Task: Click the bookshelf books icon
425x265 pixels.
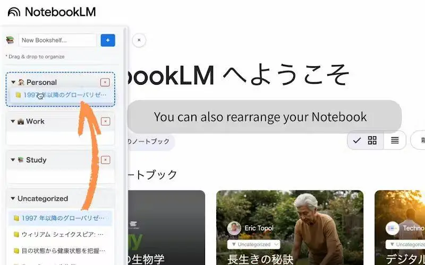Action: point(10,40)
